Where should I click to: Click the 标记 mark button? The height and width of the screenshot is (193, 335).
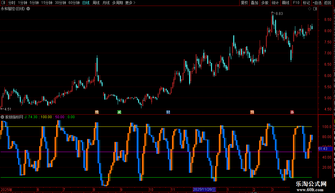(306, 3)
